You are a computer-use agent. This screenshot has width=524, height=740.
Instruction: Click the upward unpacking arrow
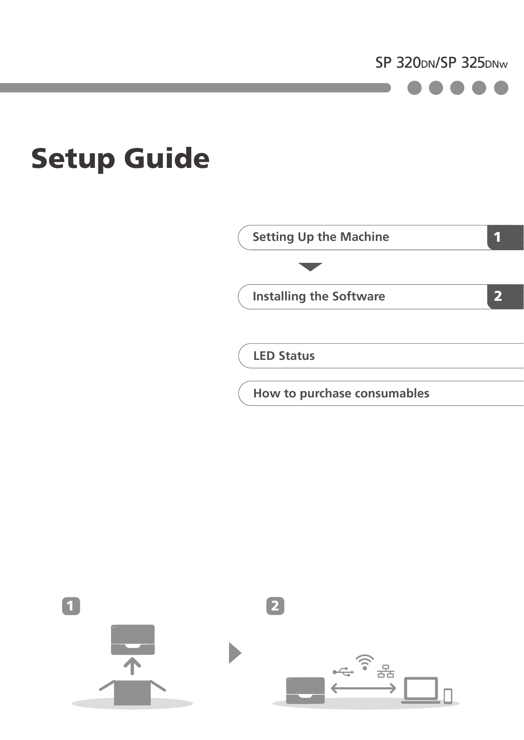click(132, 666)
